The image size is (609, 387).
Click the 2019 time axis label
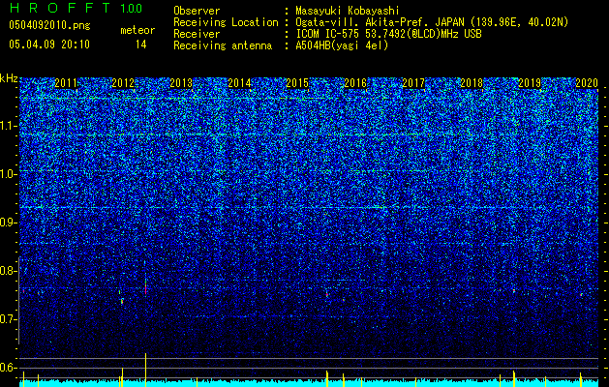pos(530,83)
